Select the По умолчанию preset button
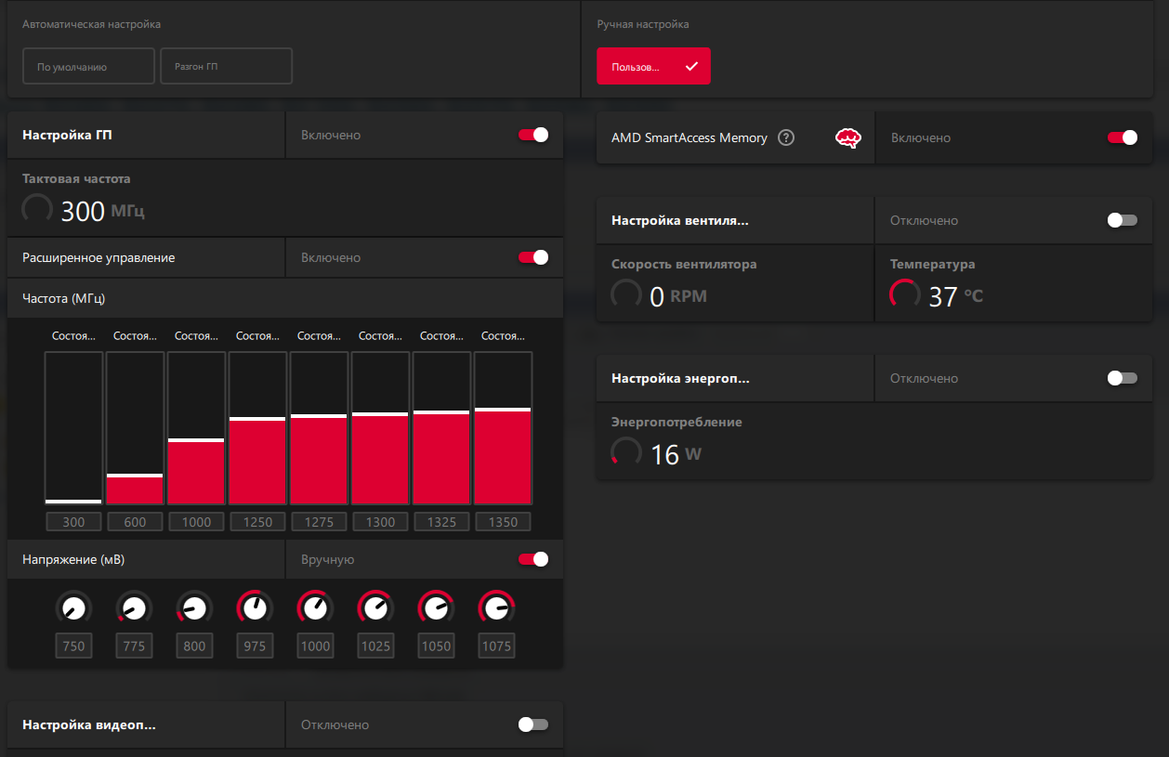The height and width of the screenshot is (757, 1169). [88, 66]
